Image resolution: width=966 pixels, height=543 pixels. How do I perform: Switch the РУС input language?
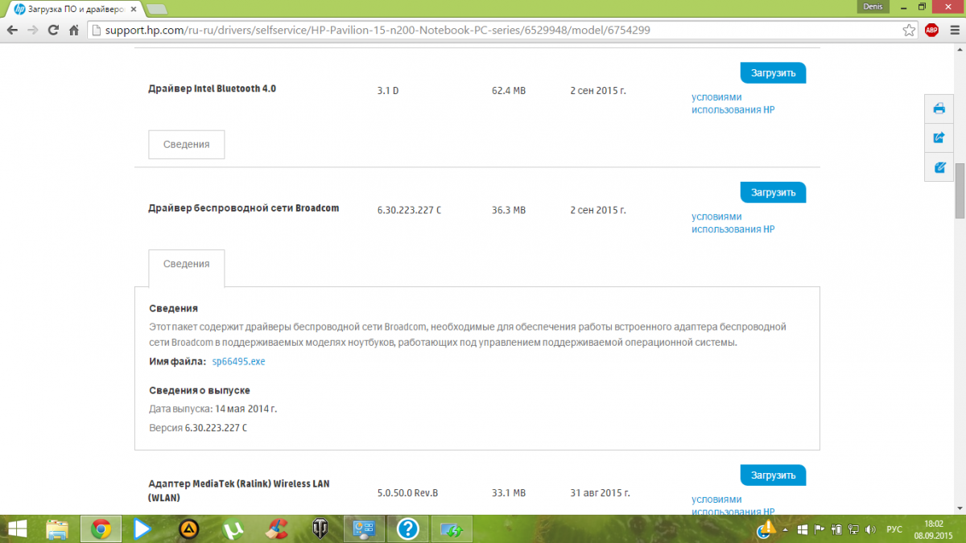(894, 529)
